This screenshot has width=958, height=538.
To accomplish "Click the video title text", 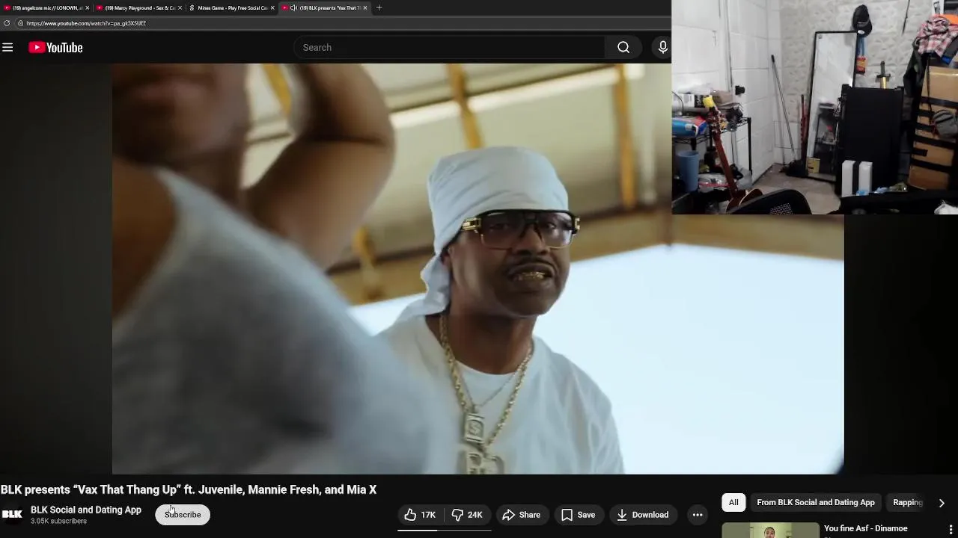I will (189, 490).
